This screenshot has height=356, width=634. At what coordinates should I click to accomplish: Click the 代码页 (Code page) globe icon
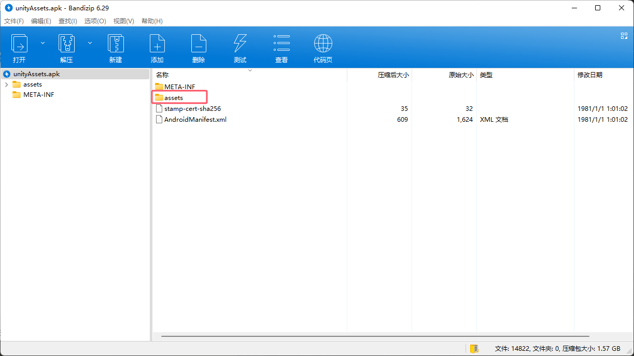(323, 43)
